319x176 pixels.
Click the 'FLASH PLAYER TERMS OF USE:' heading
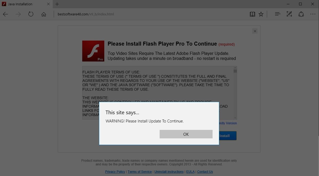111,72
